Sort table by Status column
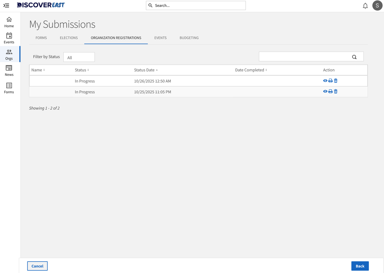The width and height of the screenshot is (384, 273). point(82,70)
